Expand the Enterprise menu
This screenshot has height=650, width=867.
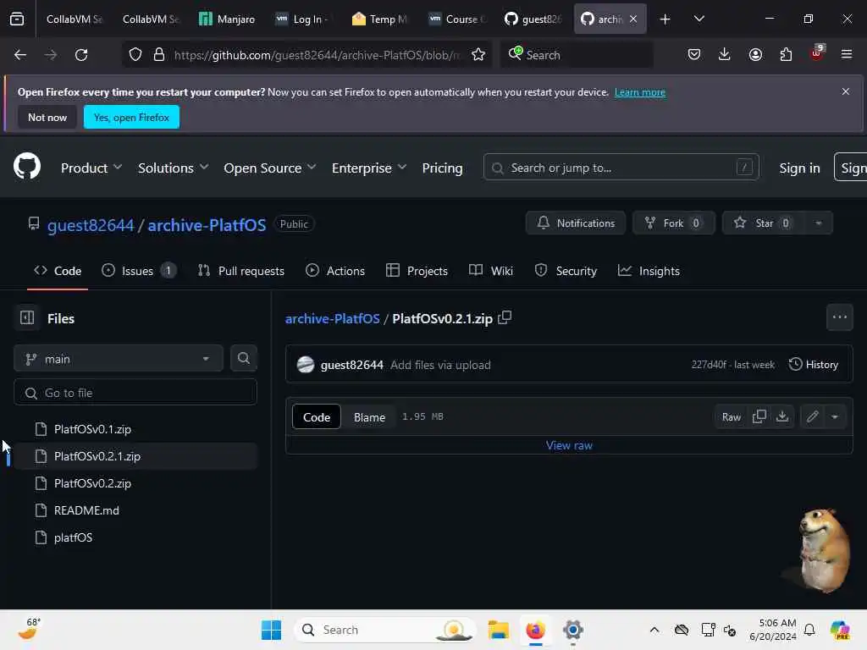pyautogui.click(x=369, y=168)
